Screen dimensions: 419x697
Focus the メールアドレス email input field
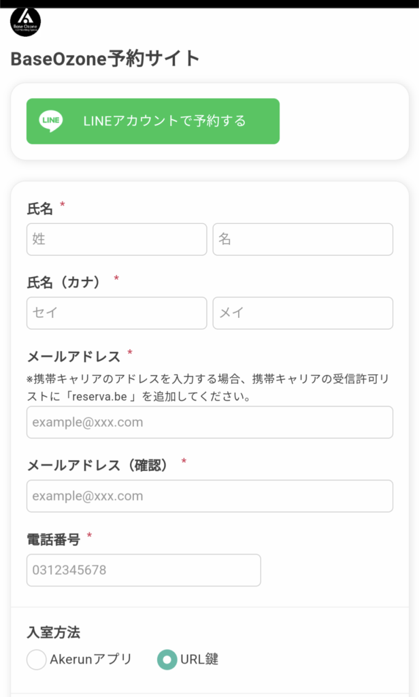(209, 422)
